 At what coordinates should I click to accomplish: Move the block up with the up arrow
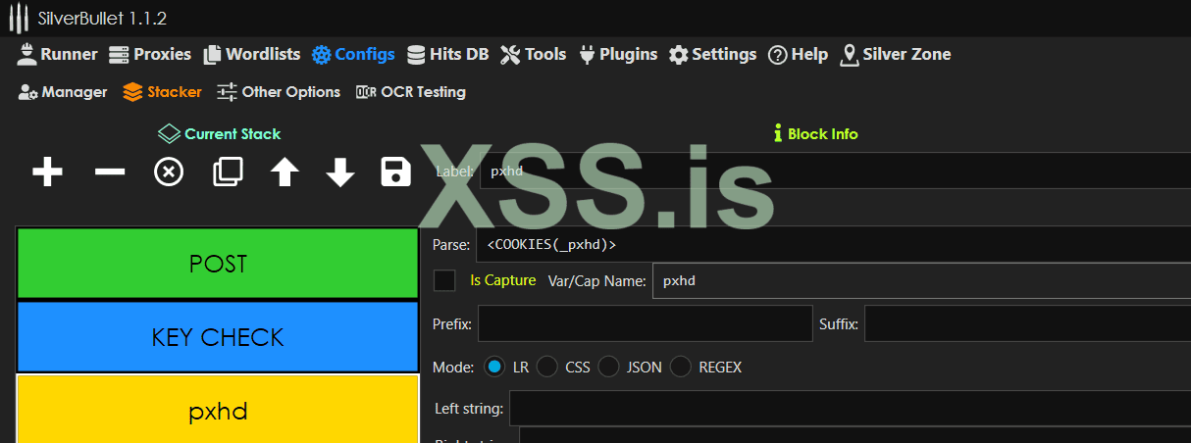click(285, 172)
